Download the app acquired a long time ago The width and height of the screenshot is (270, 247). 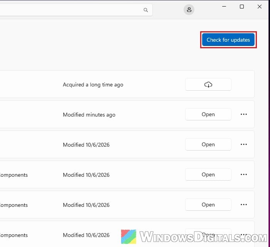pyautogui.click(x=208, y=85)
